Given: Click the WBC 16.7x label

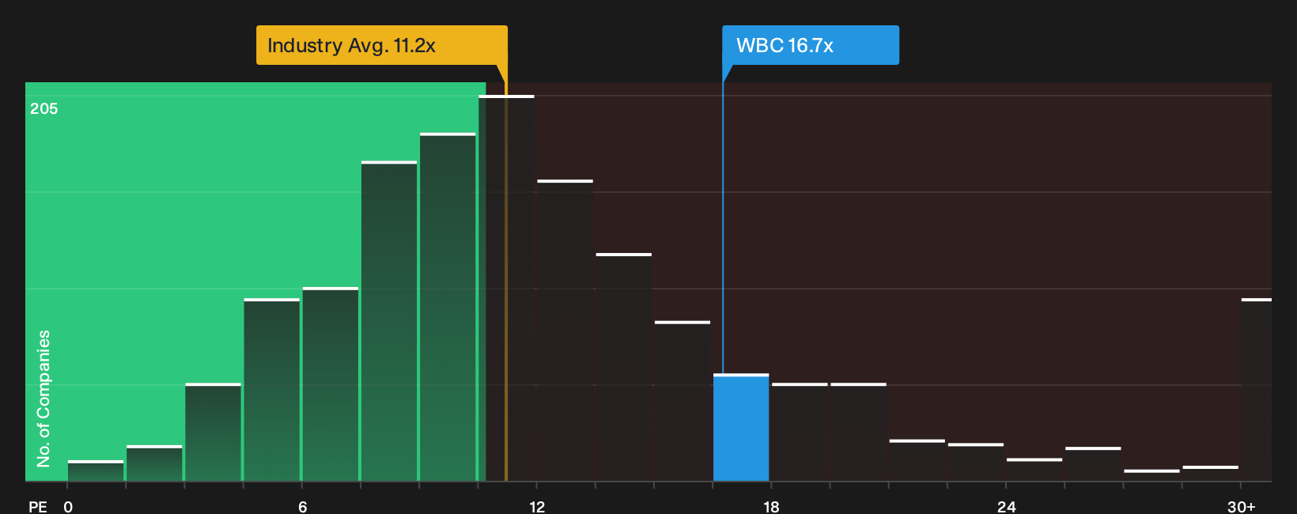Looking at the screenshot, I should coord(811,45).
